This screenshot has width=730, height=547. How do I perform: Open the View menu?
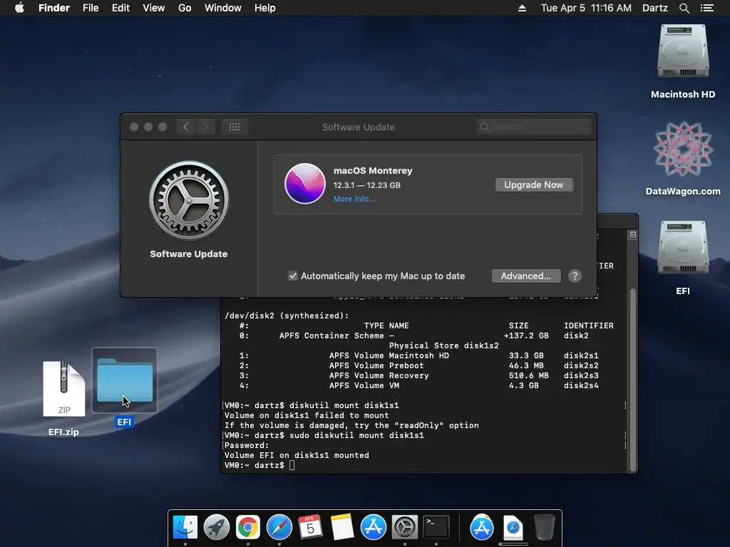point(154,8)
